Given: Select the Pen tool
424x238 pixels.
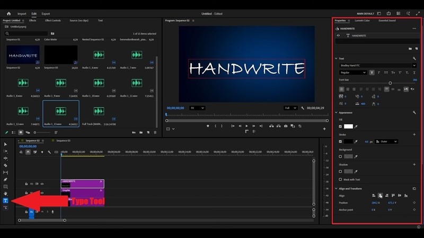Looking at the screenshot, I should point(5,179).
